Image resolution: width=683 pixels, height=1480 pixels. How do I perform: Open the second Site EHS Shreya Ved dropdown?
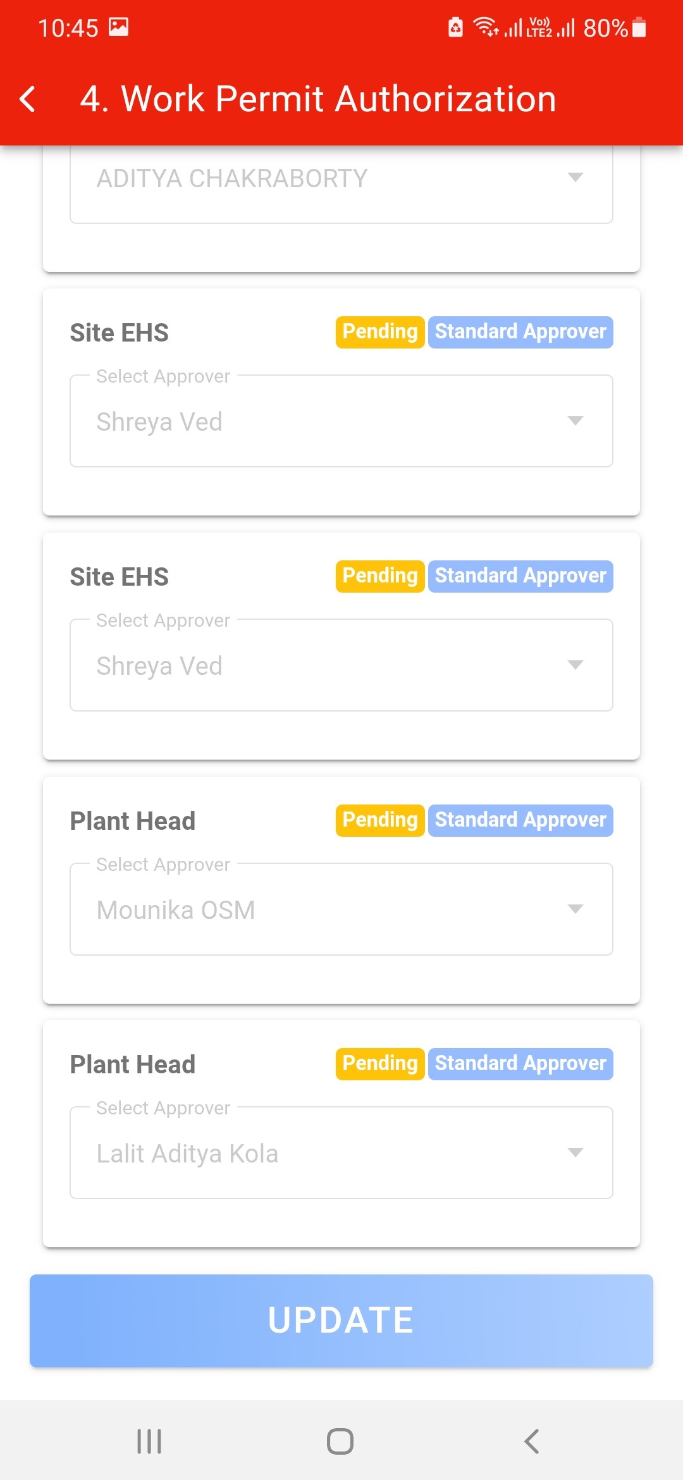coord(341,665)
